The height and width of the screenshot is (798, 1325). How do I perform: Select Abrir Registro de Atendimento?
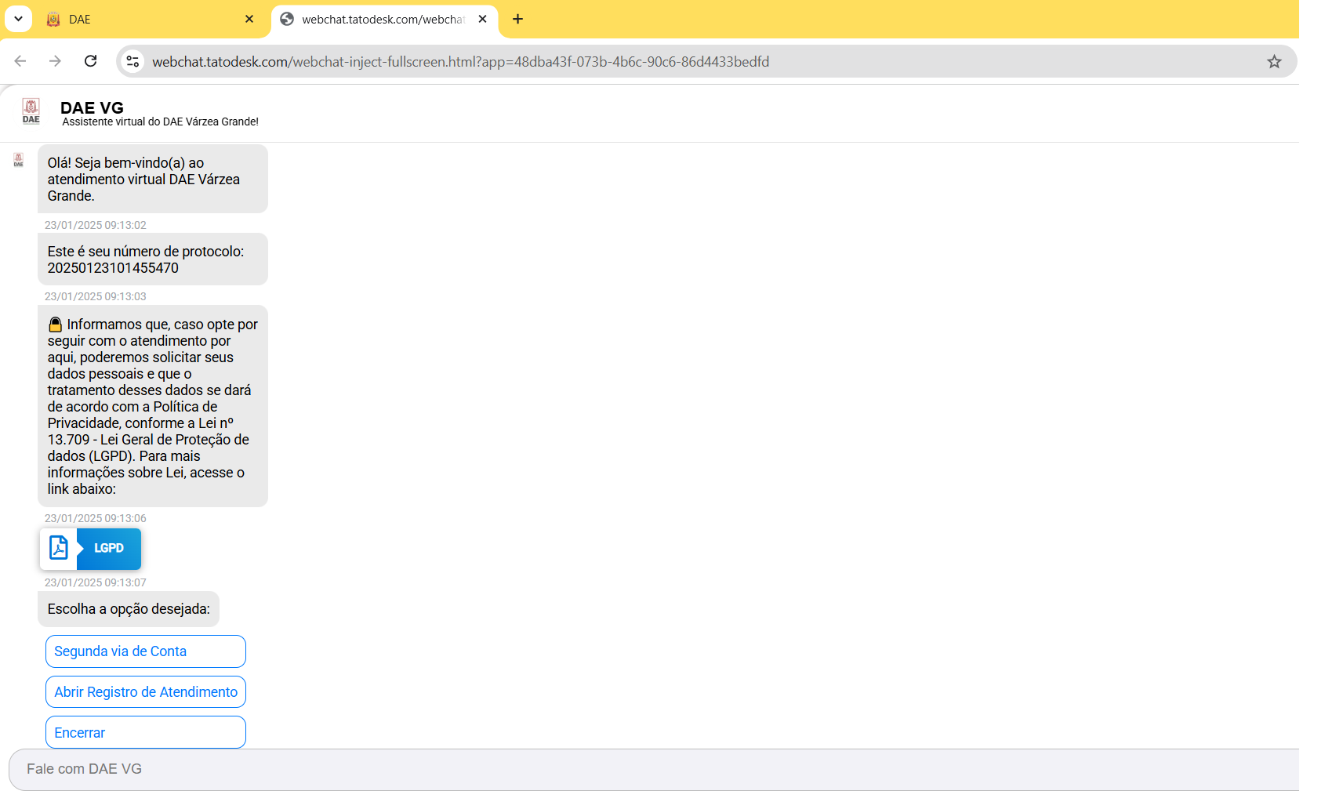146,692
